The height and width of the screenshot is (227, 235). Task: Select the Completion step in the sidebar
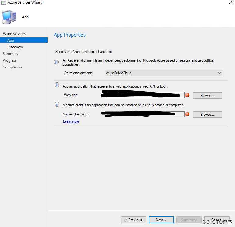(12, 67)
